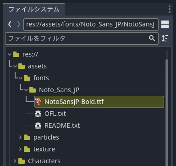Screen dimensions: 176x166
Task: Select the assets folder label
Action: click(x=37, y=66)
